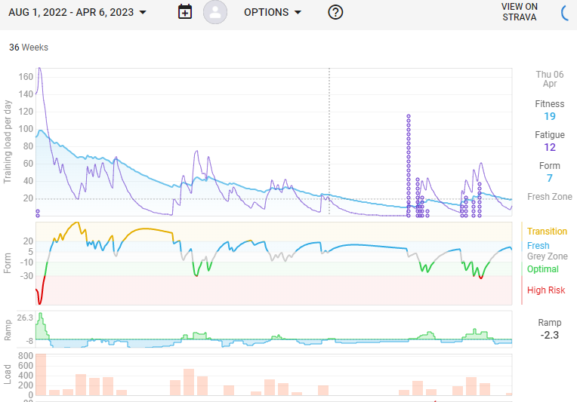Click the Grey Zone legend label
Screen dimensions: 577x402
pyautogui.click(x=548, y=256)
